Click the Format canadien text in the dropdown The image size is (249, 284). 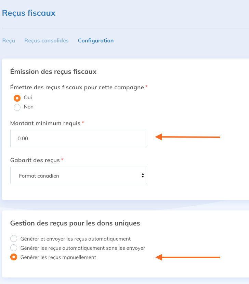point(39,176)
